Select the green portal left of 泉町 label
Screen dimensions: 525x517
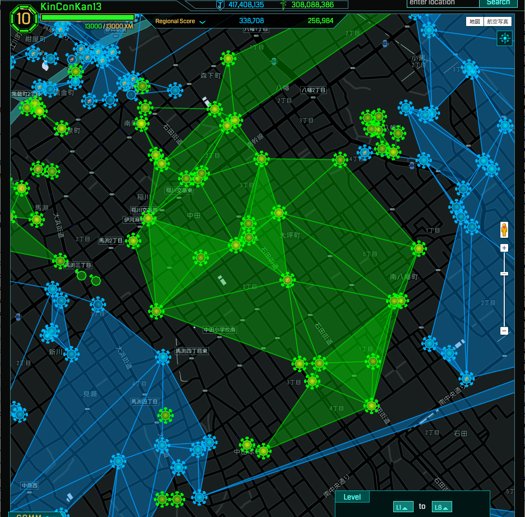(62, 128)
